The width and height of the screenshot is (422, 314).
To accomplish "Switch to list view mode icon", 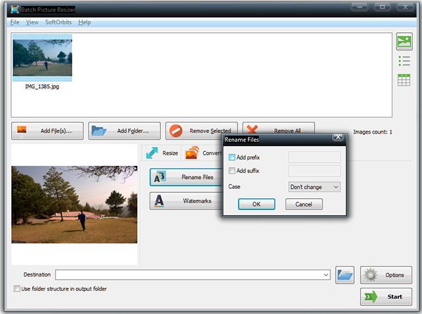I will (x=404, y=61).
